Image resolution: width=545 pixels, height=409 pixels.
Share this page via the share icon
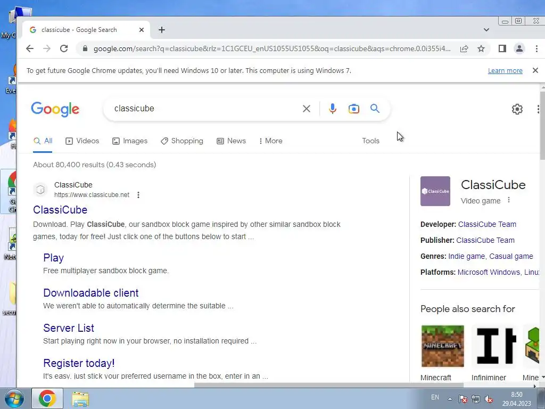pos(464,48)
